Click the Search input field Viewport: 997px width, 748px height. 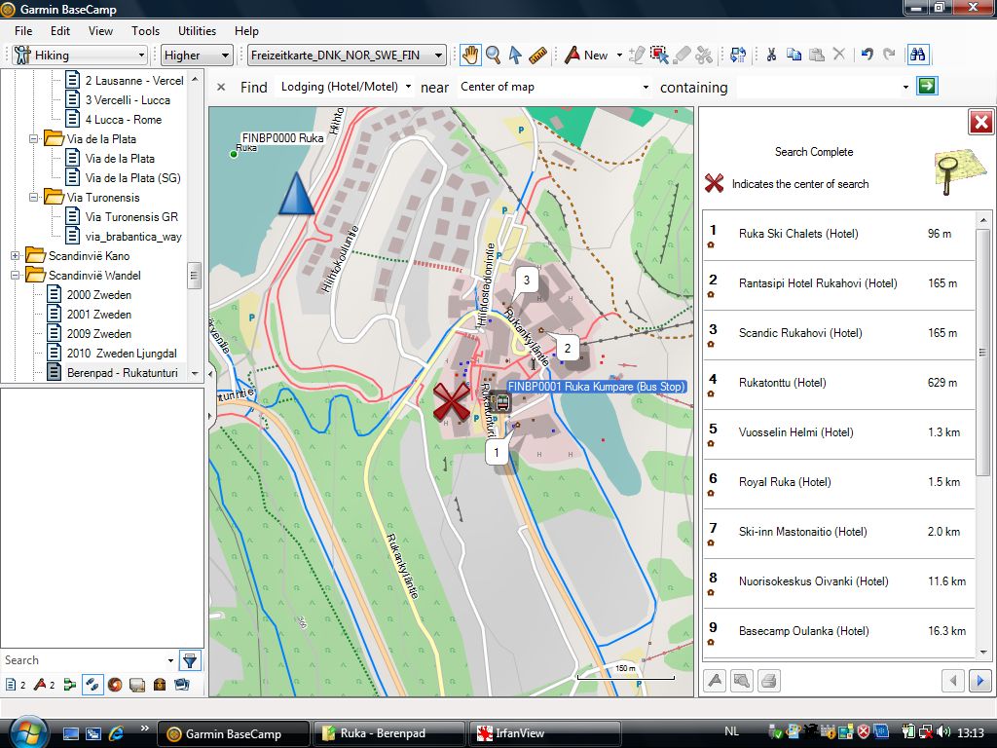pyautogui.click(x=86, y=660)
